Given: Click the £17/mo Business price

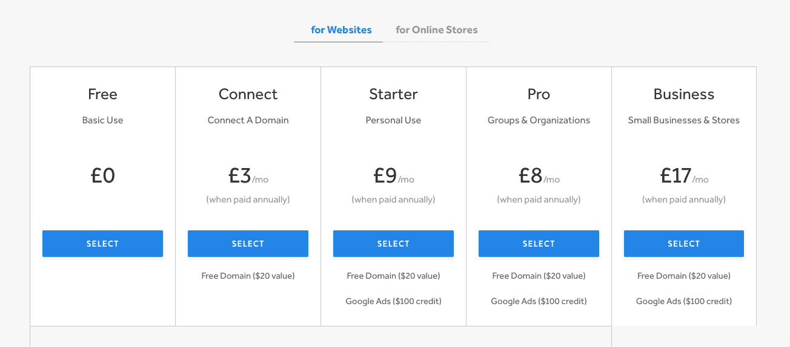Looking at the screenshot, I should [684, 176].
